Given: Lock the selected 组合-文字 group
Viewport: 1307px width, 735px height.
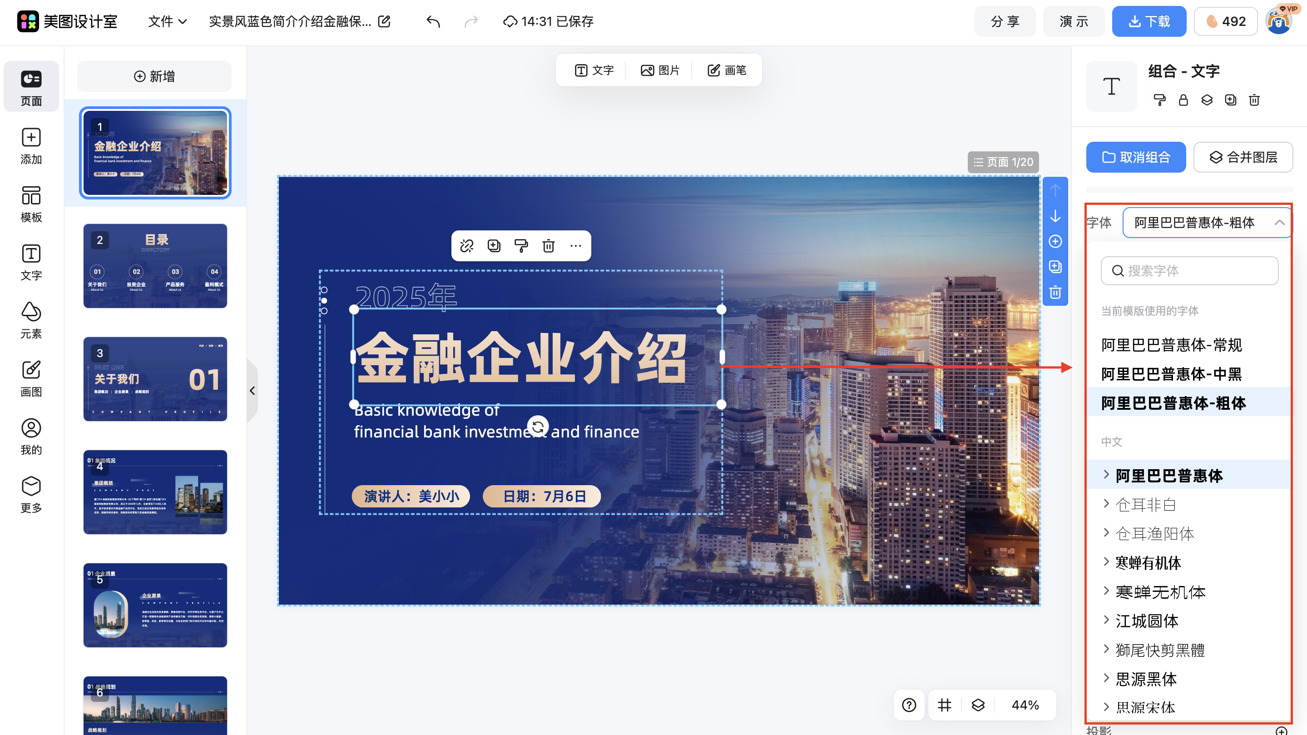Looking at the screenshot, I should click(1183, 100).
